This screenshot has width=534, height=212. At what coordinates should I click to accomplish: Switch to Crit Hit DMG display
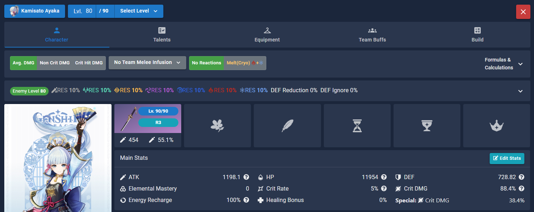tap(89, 63)
